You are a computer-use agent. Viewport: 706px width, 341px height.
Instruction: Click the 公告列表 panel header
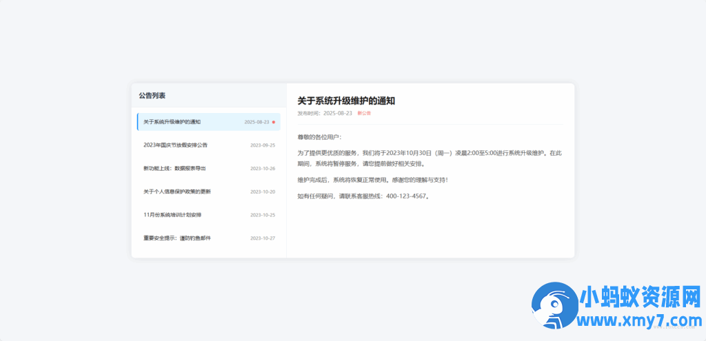point(152,95)
